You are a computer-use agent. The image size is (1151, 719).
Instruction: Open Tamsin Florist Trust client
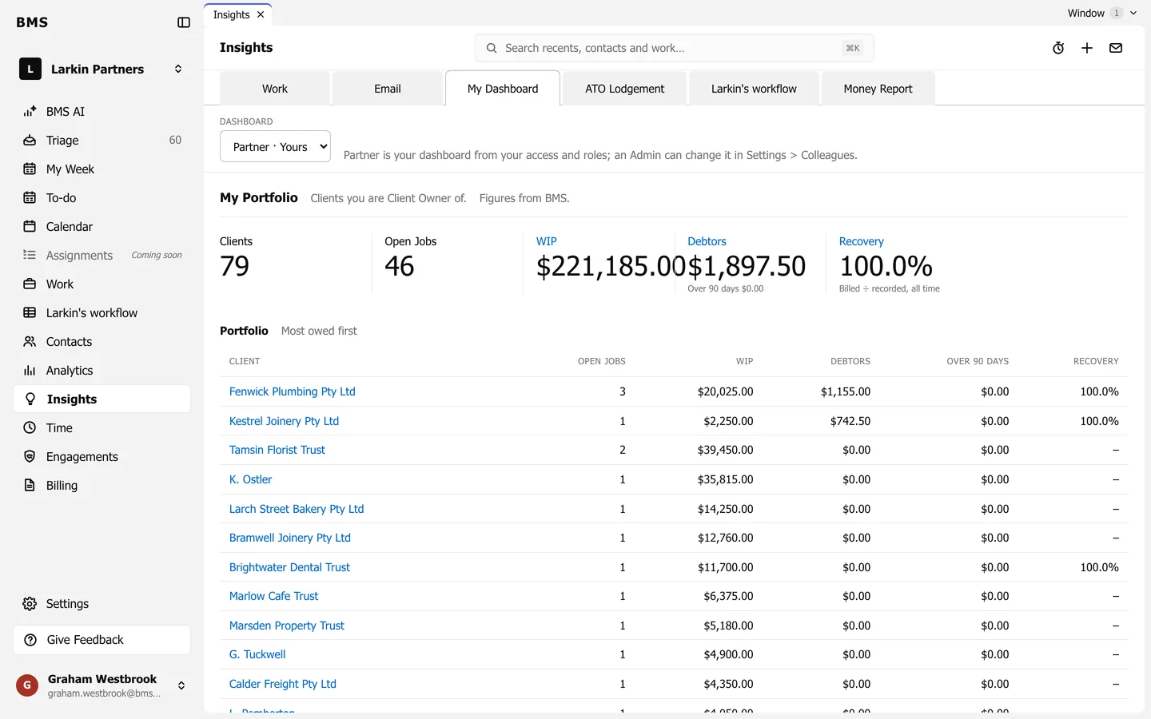pos(277,450)
